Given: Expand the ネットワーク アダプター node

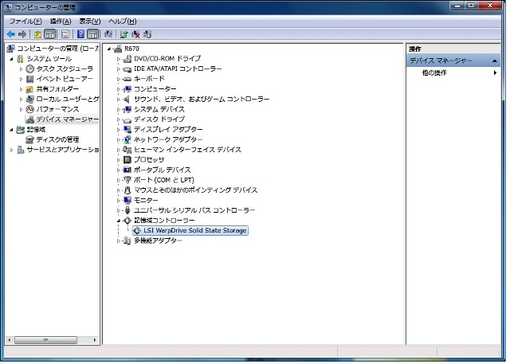Looking at the screenshot, I should pos(118,139).
